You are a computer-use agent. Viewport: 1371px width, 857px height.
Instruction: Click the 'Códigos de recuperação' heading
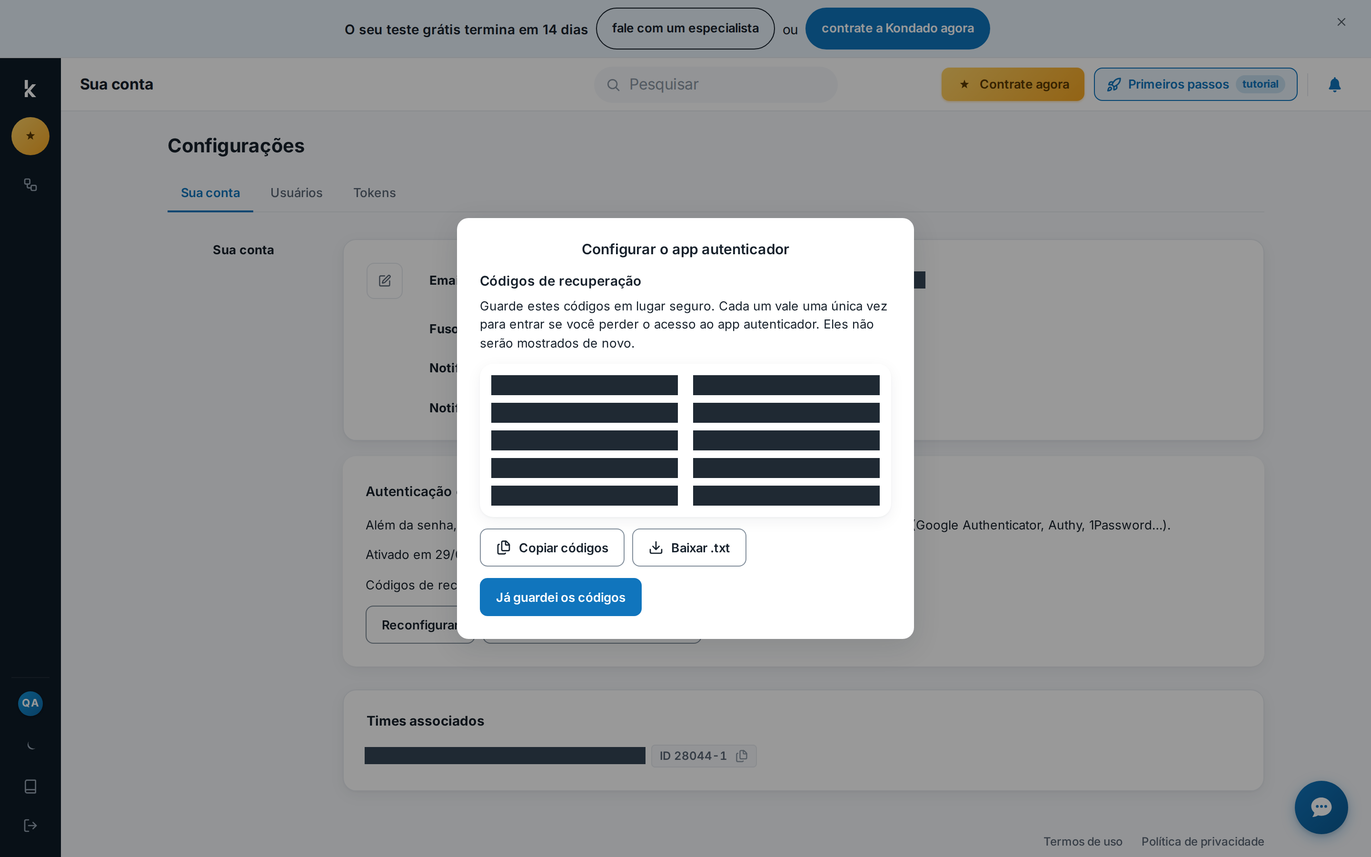tap(560, 281)
